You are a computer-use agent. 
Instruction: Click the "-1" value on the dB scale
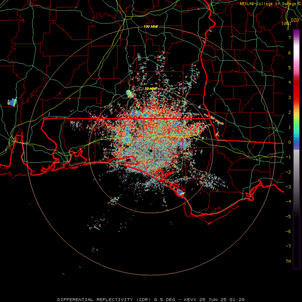click(288, 157)
